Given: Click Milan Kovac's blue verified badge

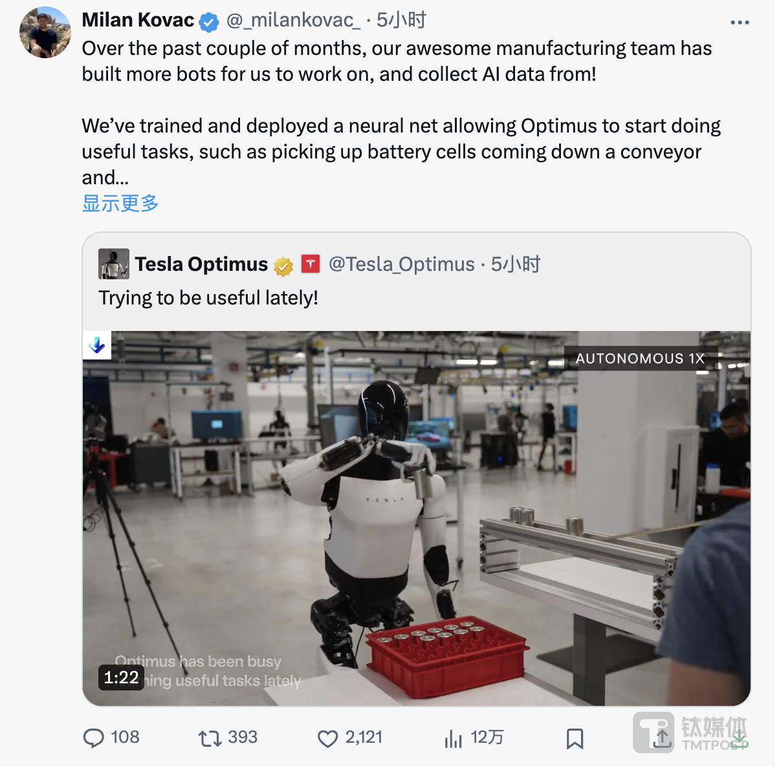Looking at the screenshot, I should pos(208,23).
